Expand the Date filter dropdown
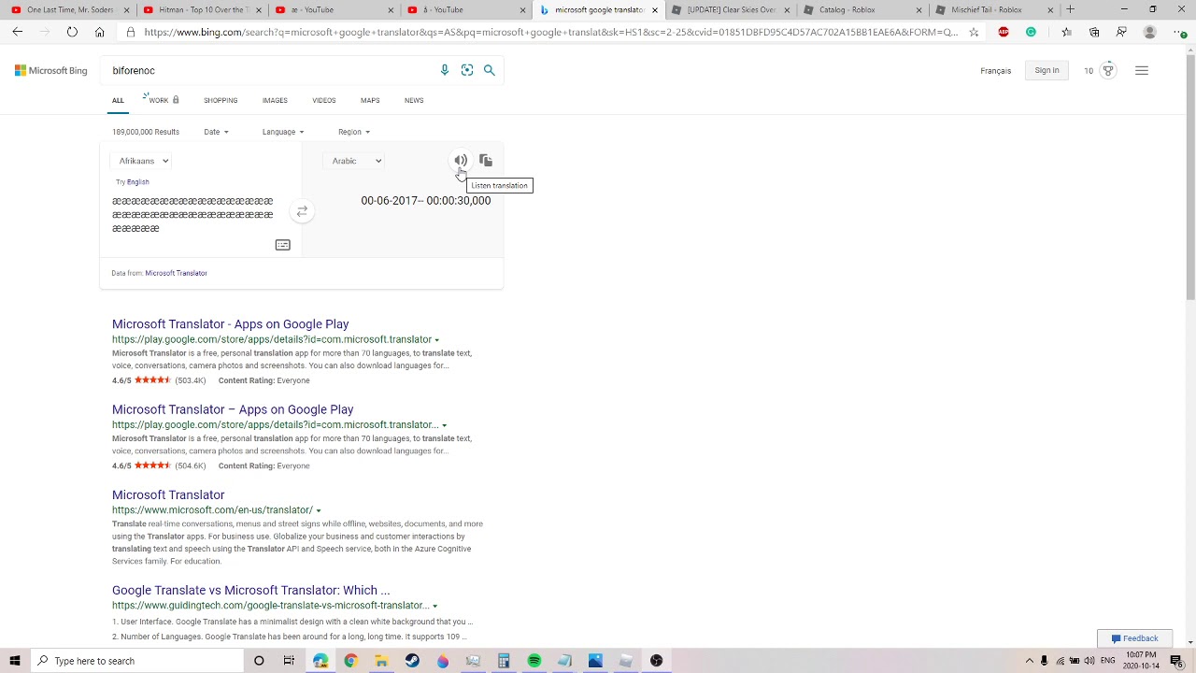Screen dimensions: 1196x673 216,132
